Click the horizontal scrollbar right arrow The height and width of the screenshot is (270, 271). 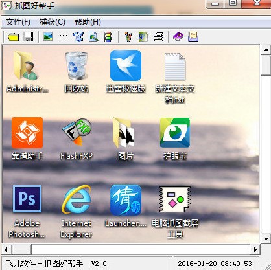point(255,250)
